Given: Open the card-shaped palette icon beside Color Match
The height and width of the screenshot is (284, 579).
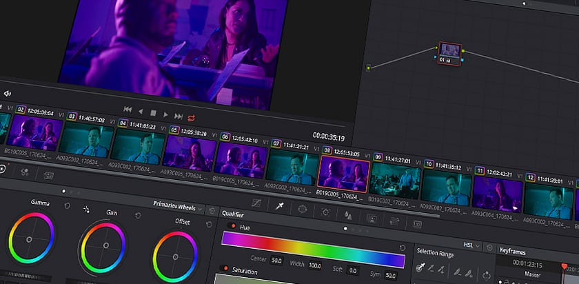Looking at the screenshot, I should click(x=48, y=175).
